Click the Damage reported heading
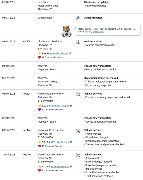143x180 pixels. [93, 18]
